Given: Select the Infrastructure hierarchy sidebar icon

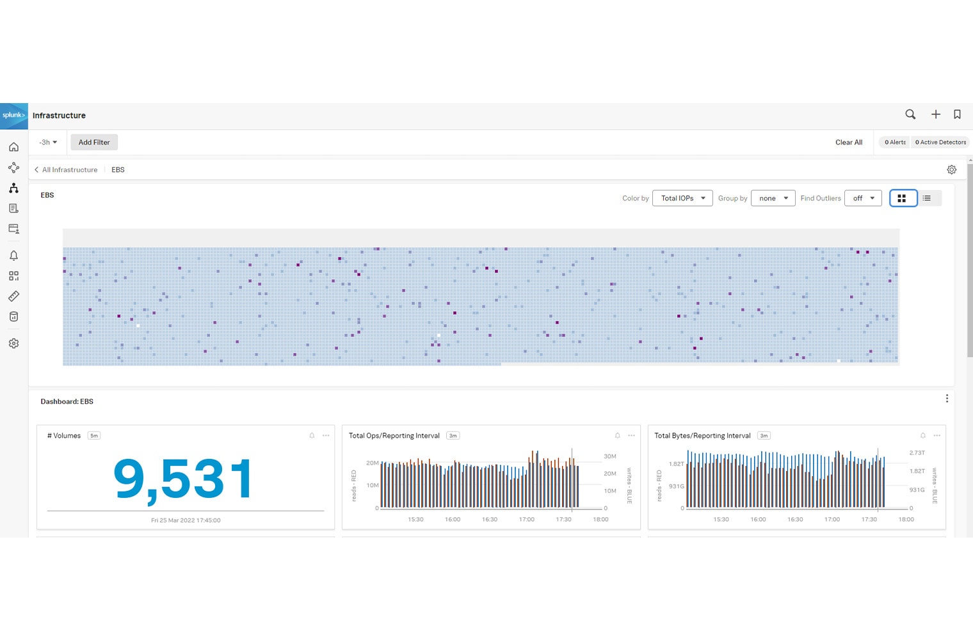Looking at the screenshot, I should pos(13,188).
